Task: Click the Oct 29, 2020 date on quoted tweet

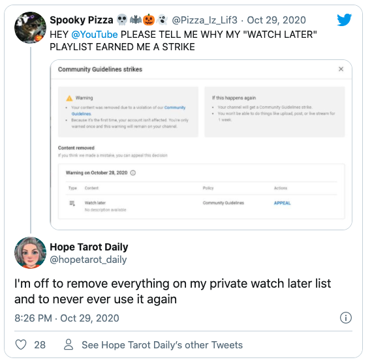Action: 277,20
